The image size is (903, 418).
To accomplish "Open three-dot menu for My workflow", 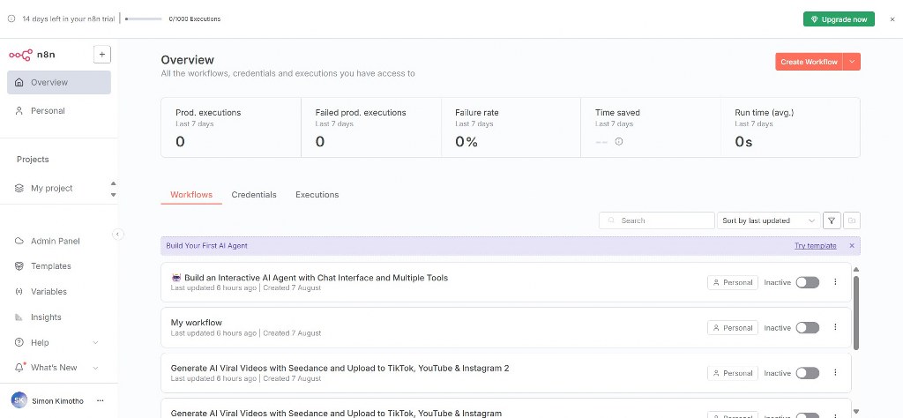I will tap(836, 327).
